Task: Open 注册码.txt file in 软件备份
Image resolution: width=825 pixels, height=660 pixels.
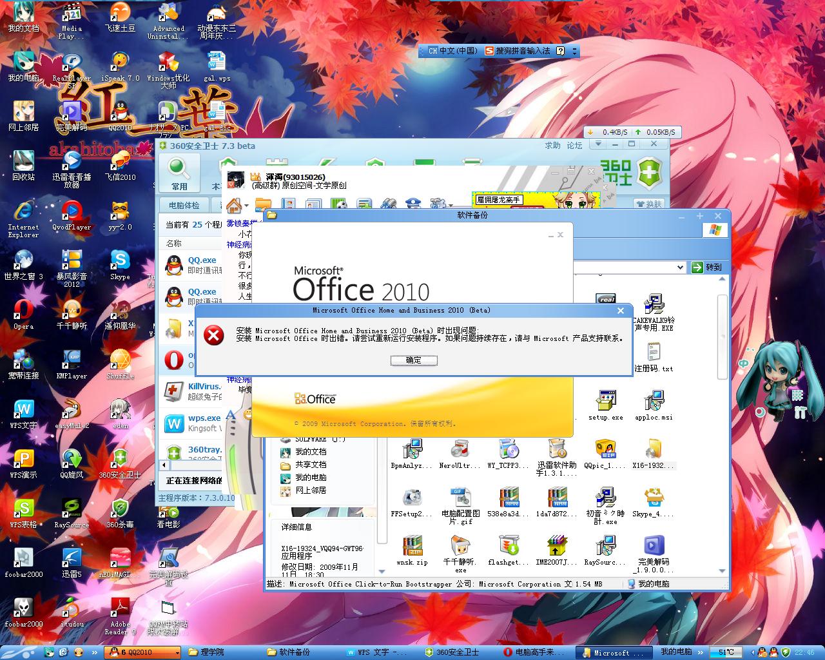Action: click(x=654, y=357)
